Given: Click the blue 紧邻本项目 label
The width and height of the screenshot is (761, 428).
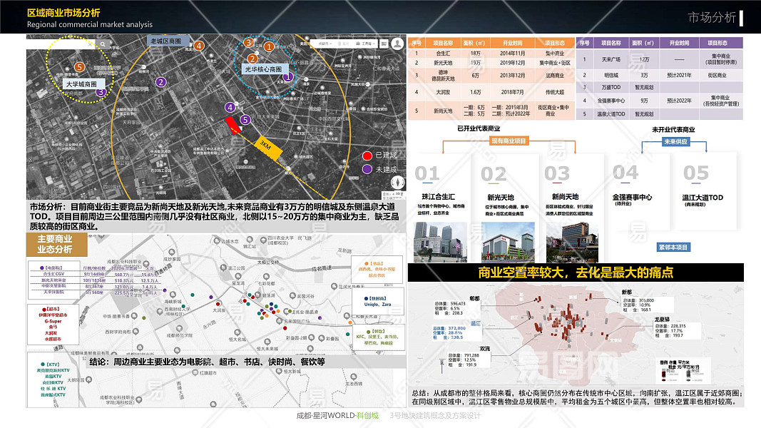Looking at the screenshot, I should pyautogui.click(x=673, y=247).
